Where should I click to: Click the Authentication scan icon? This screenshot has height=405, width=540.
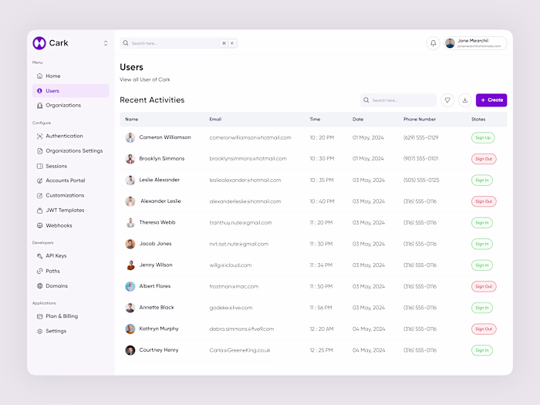[x=39, y=136]
